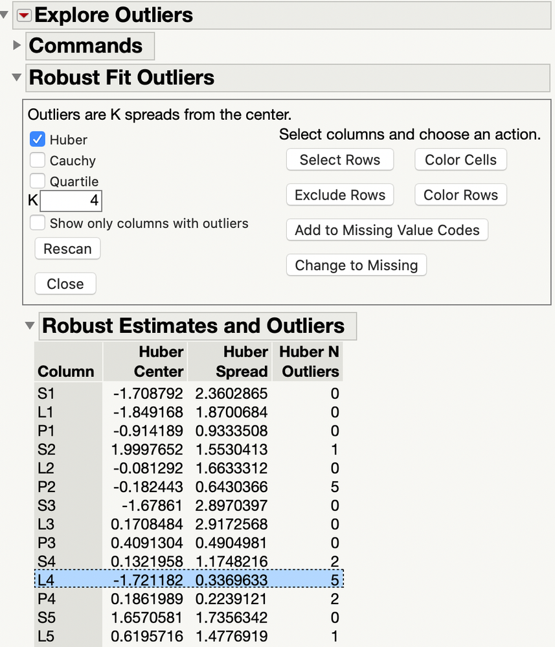Expand the Commands section
The image size is (555, 647).
click(17, 46)
